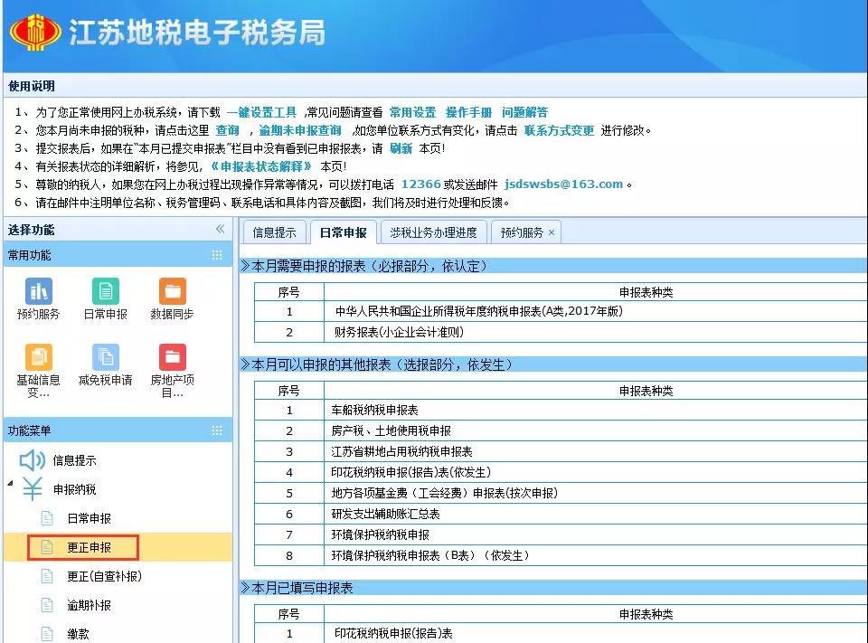The image size is (868, 643).
Task: Switch to the 涉税业务办理进度 tab
Action: [433, 232]
